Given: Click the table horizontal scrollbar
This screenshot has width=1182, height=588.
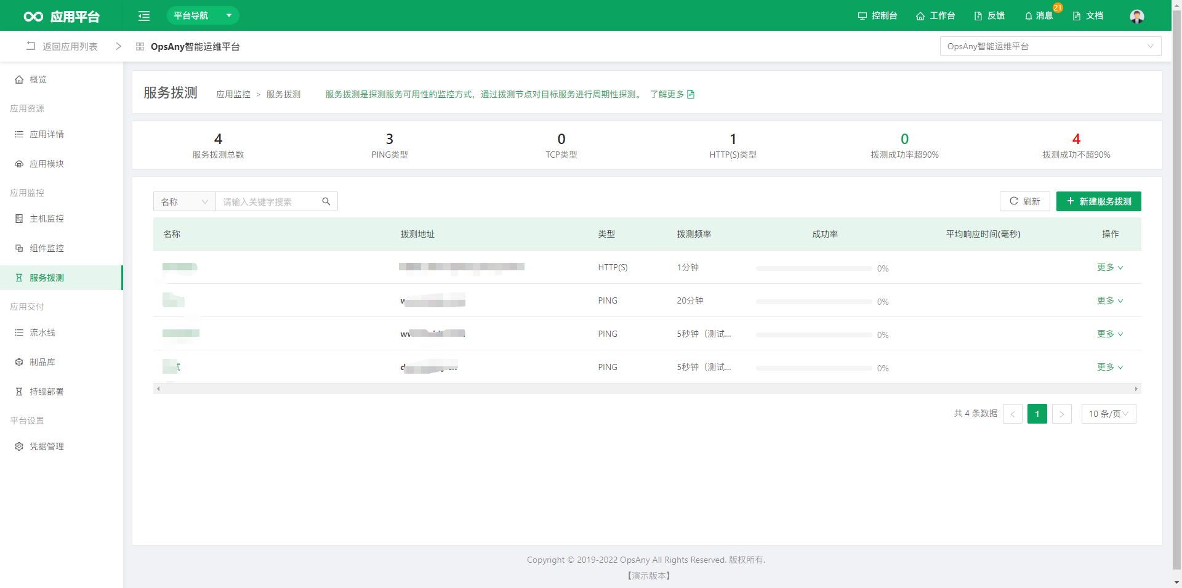Looking at the screenshot, I should (x=647, y=389).
